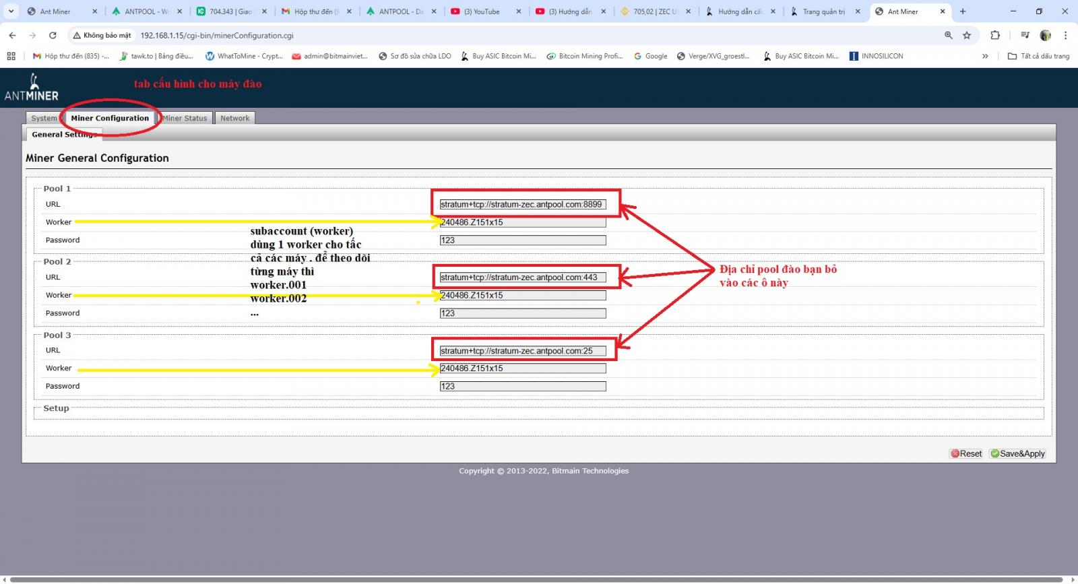Open the Verge/XVG_groestl bookmark
The height and width of the screenshot is (584, 1078).
click(x=714, y=56)
